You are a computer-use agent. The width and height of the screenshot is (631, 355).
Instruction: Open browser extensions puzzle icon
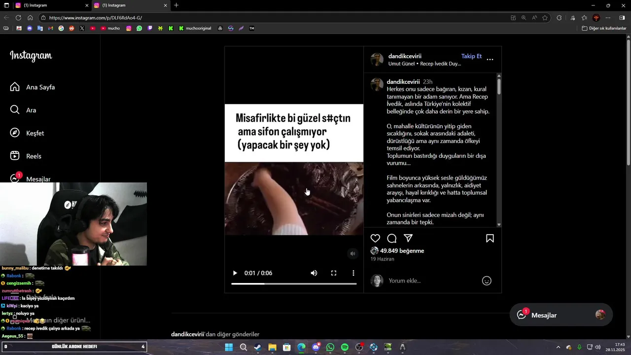pos(559,18)
